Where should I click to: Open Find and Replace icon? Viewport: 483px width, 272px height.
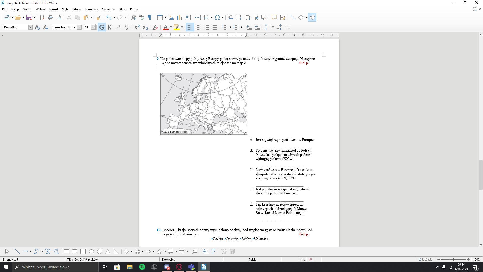click(x=133, y=17)
